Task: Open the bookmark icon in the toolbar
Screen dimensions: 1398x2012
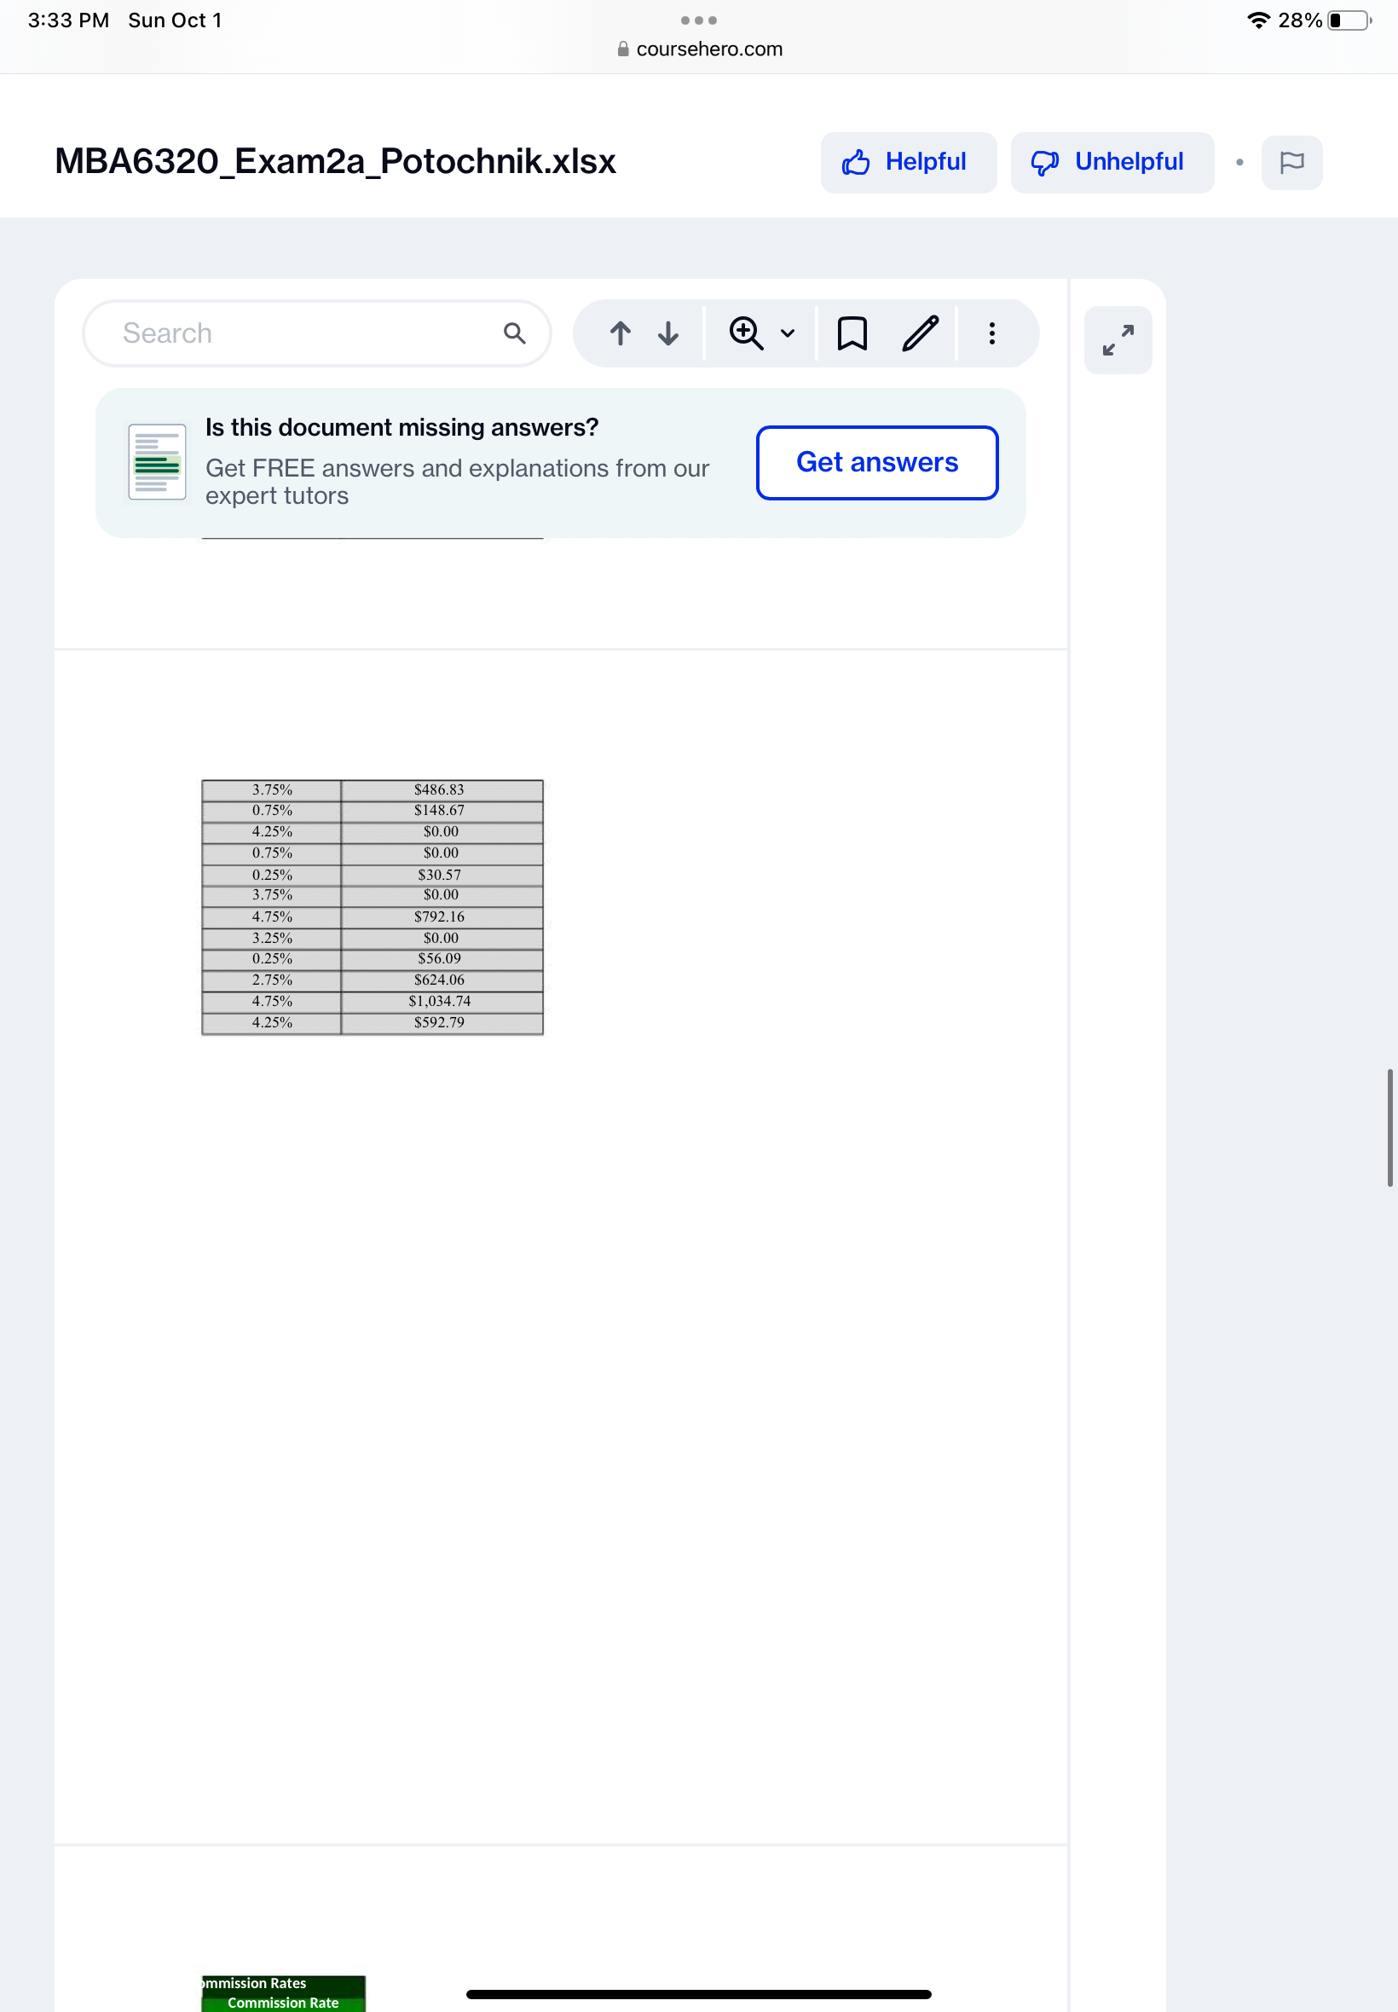Action: pos(851,332)
